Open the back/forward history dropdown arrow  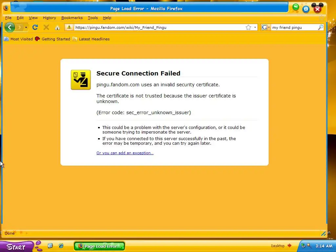coord(26,28)
